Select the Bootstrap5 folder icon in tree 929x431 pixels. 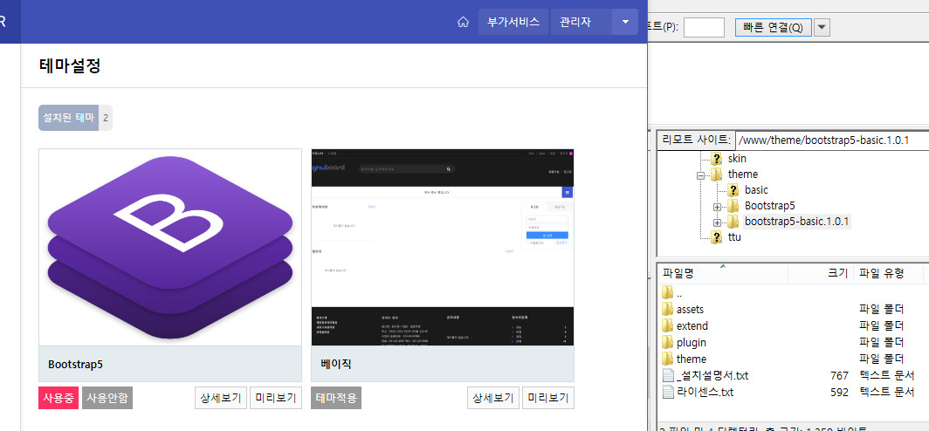733,205
